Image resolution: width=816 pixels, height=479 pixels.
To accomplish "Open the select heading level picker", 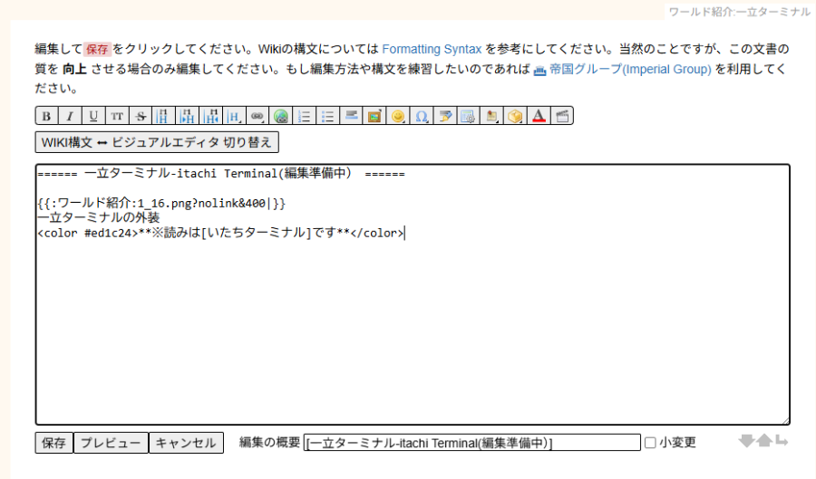I will point(234,116).
